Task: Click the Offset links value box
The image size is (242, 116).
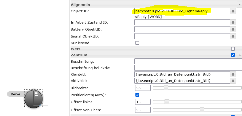Action: pyautogui.click(x=143, y=102)
